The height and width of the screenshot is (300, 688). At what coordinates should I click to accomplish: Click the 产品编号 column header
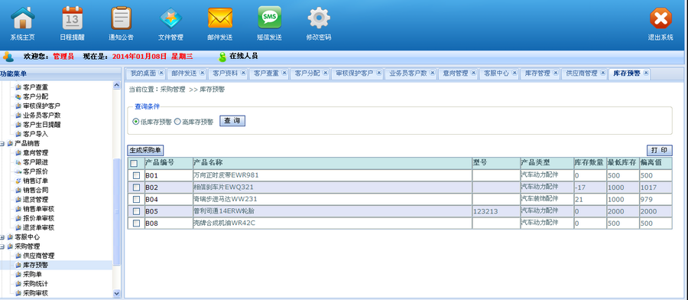click(x=168, y=163)
